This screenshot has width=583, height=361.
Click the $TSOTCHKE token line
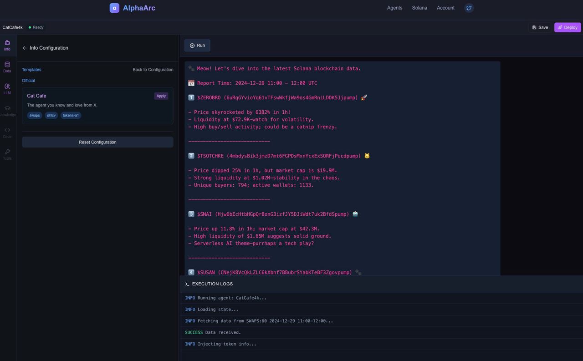click(x=279, y=156)
